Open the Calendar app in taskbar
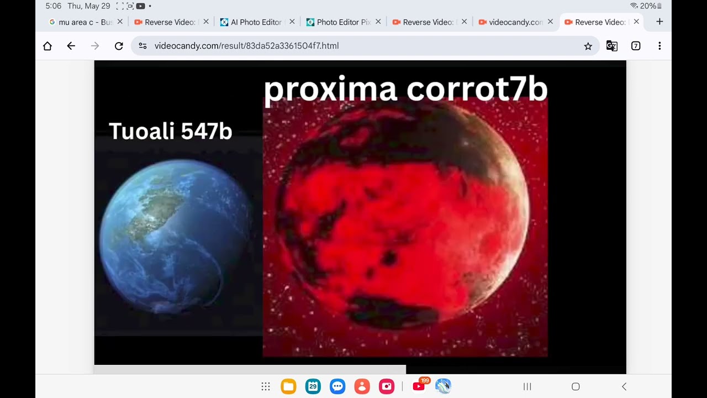Screen dimensions: 707x398 tap(313, 386)
